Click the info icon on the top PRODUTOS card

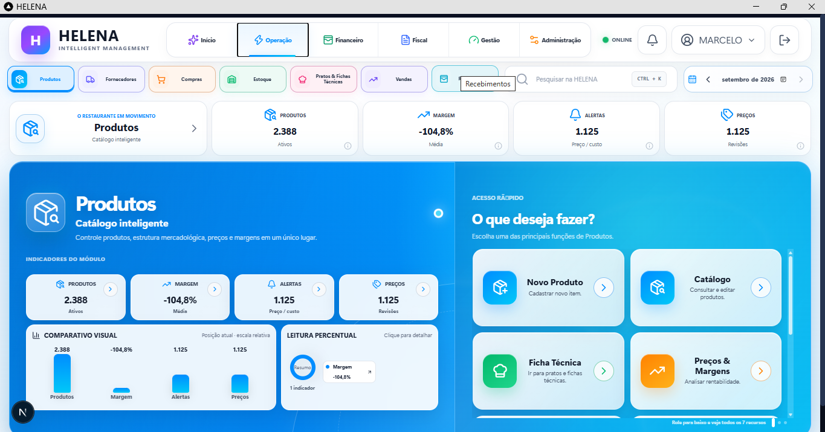(348, 146)
